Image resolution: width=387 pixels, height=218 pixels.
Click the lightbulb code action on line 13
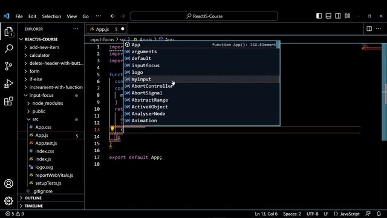(x=112, y=128)
